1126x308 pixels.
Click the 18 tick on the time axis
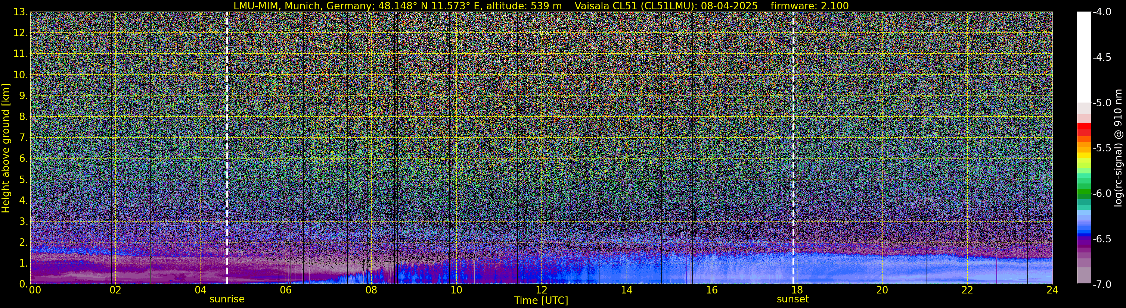pyautogui.click(x=797, y=290)
